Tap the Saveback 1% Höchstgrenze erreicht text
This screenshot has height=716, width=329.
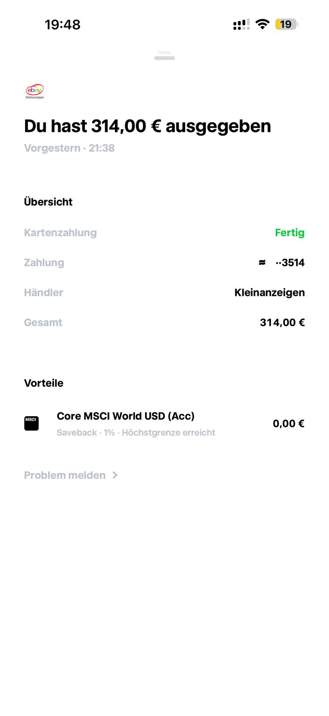[x=136, y=433]
